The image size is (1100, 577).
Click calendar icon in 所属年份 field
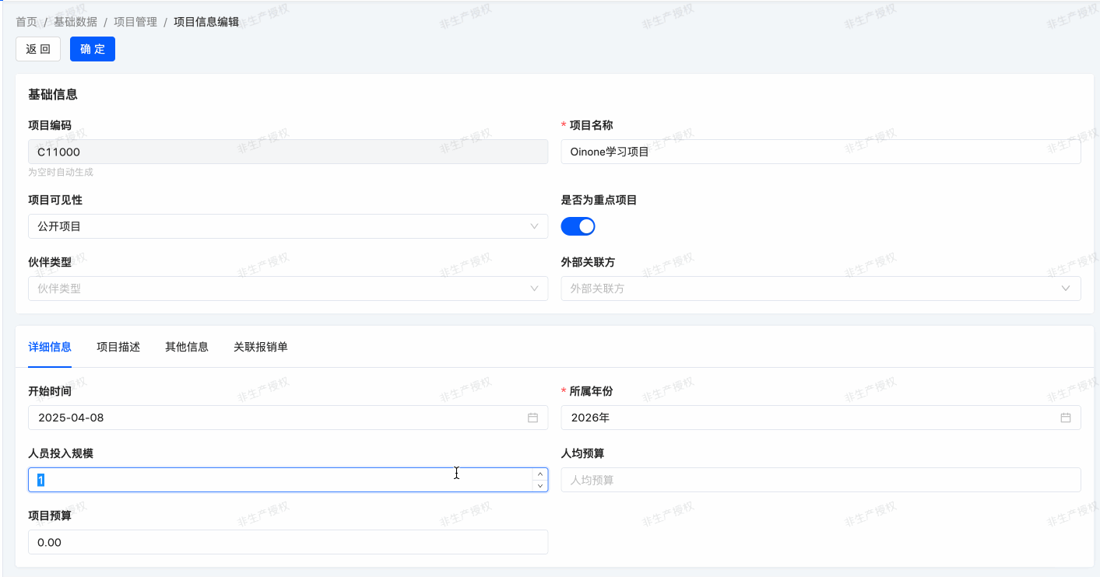[x=1065, y=418]
